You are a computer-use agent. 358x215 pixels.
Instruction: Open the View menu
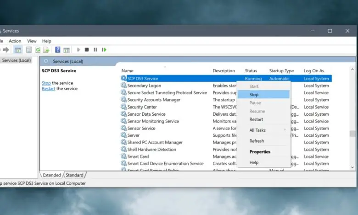point(32,41)
